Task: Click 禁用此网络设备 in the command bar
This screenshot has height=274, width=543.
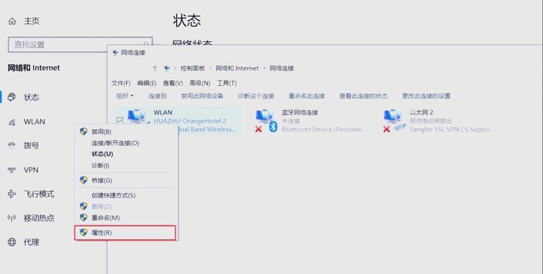Action: click(202, 96)
